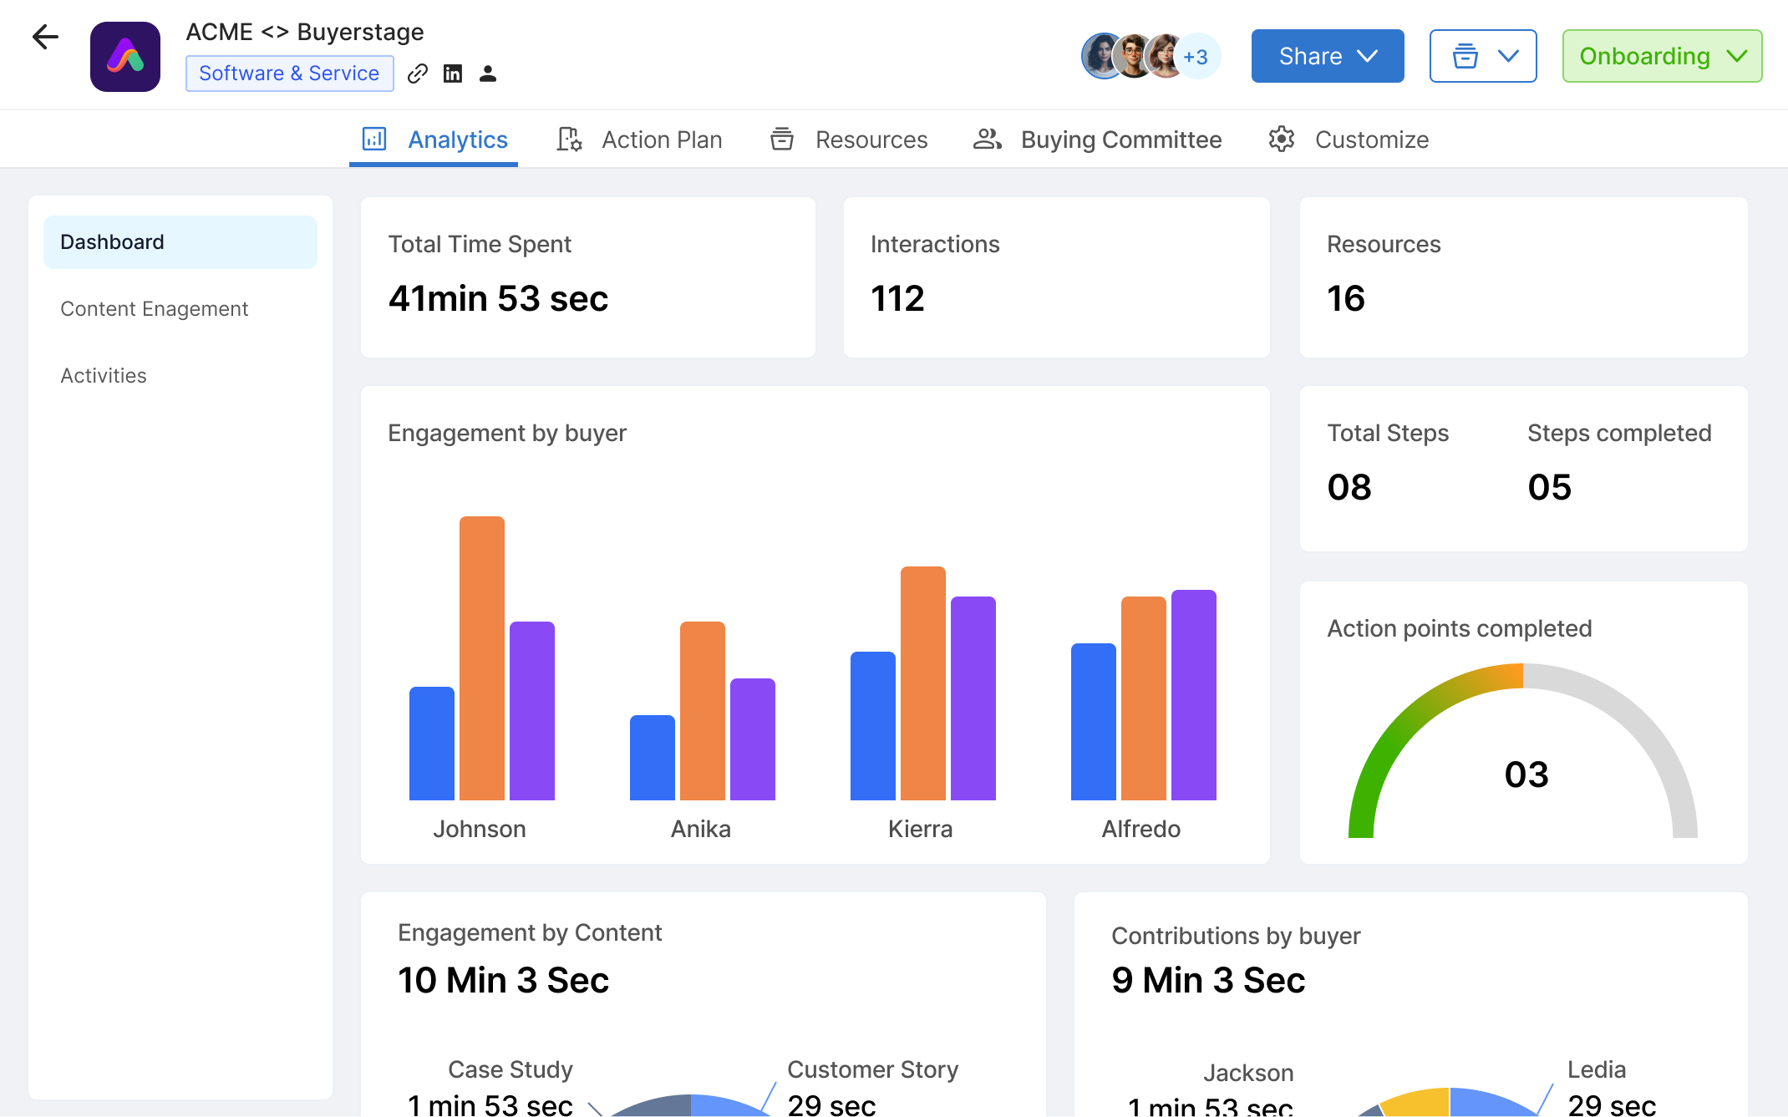The height and width of the screenshot is (1117, 1788).
Task: Open the Customize gear icon
Action: 1280,139
